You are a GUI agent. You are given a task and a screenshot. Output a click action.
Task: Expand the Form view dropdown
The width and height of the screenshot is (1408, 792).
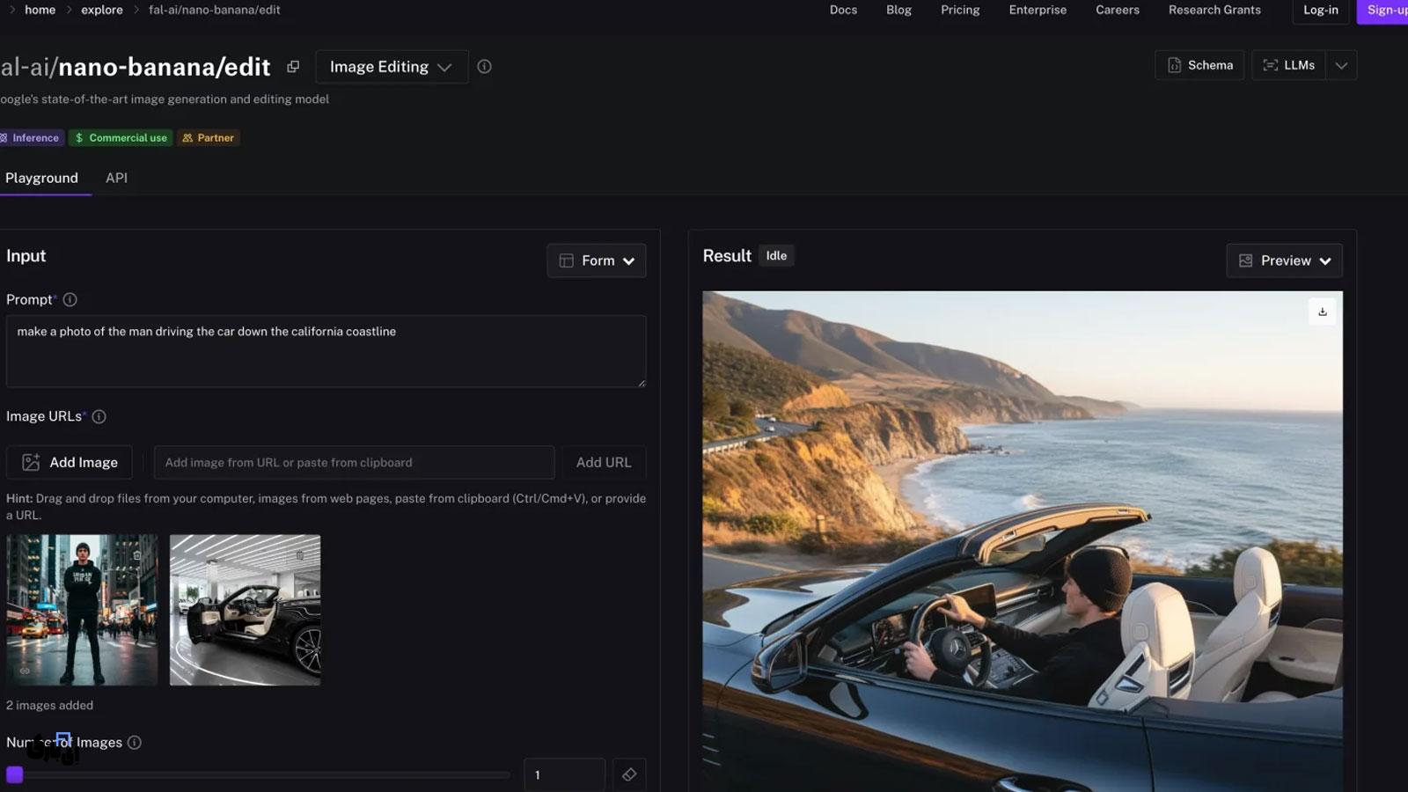(597, 260)
